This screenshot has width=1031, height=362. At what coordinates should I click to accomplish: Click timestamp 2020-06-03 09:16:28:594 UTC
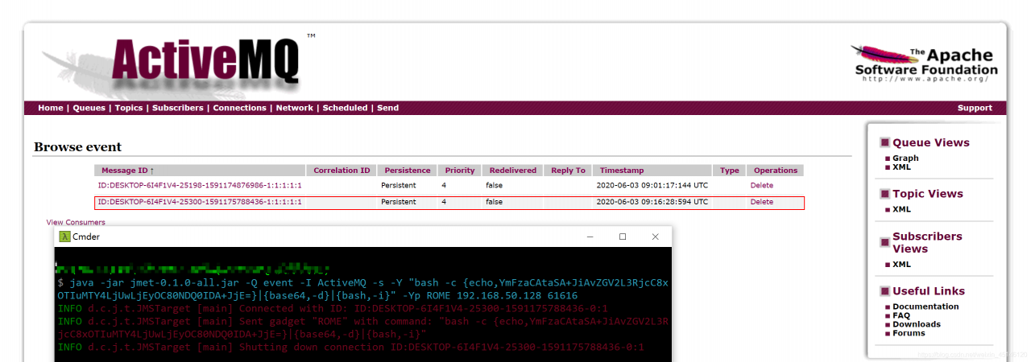tap(652, 202)
